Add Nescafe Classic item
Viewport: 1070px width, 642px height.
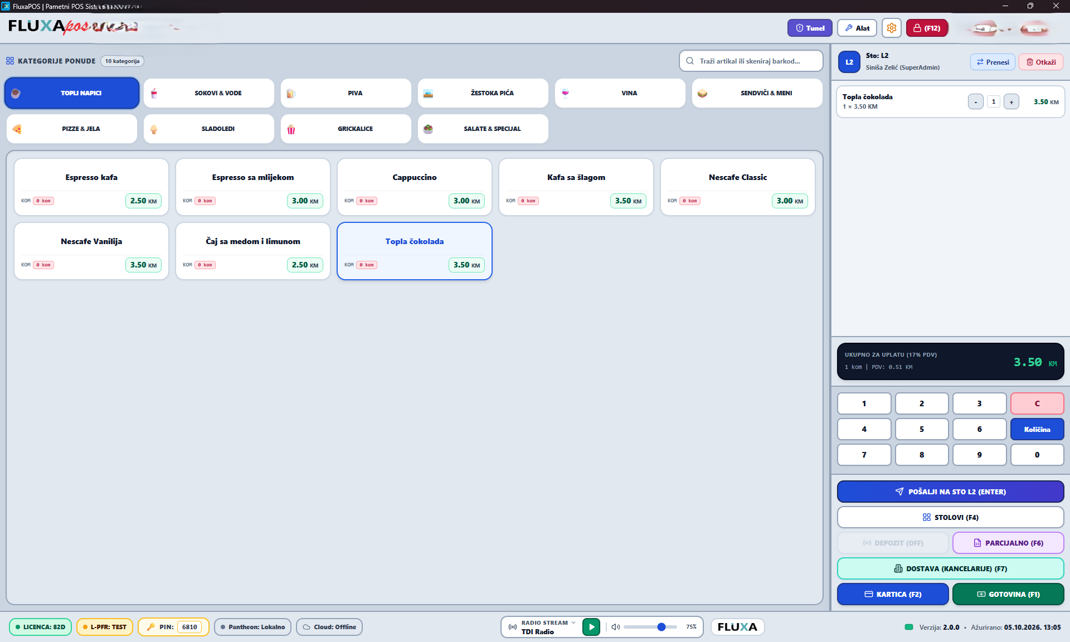click(738, 187)
